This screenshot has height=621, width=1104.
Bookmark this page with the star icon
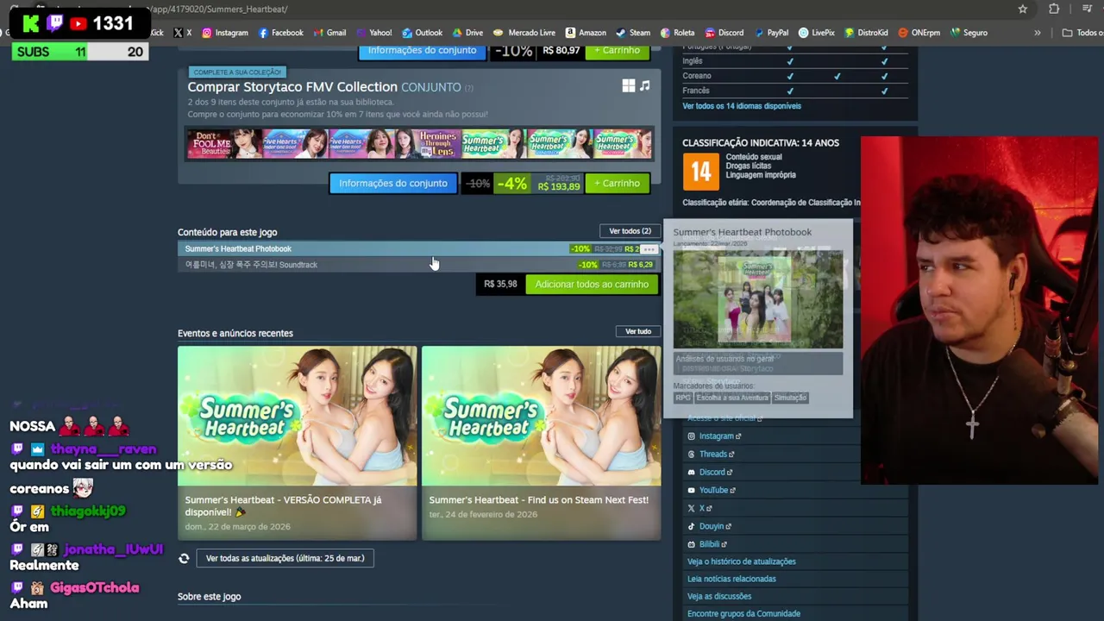coord(1023,9)
